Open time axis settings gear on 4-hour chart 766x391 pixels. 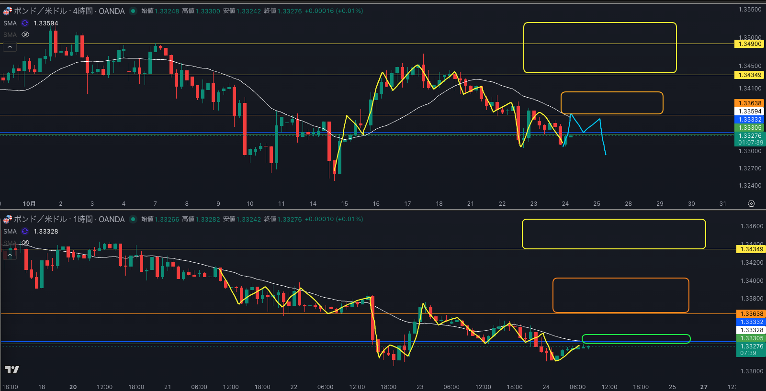751,204
